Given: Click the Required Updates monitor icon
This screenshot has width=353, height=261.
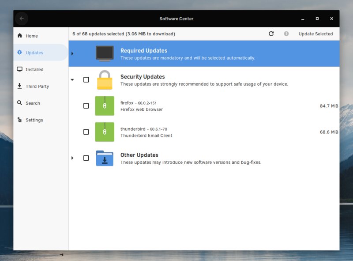Looking at the screenshot, I should pos(105,53).
